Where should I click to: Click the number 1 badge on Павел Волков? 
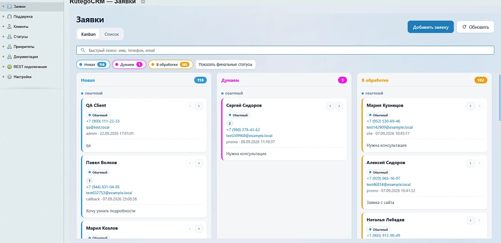[90, 180]
